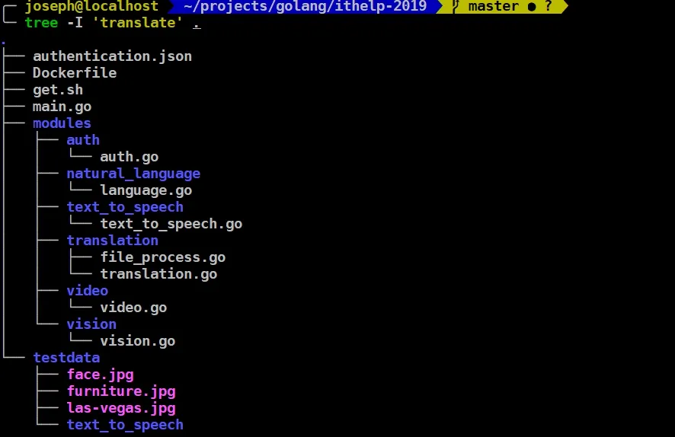This screenshot has width=675, height=437.
Task: Select the furniture.jpg file name
Action: click(121, 391)
